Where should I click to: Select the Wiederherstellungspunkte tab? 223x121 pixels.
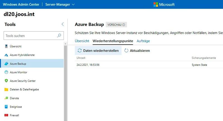click(x=113, y=41)
